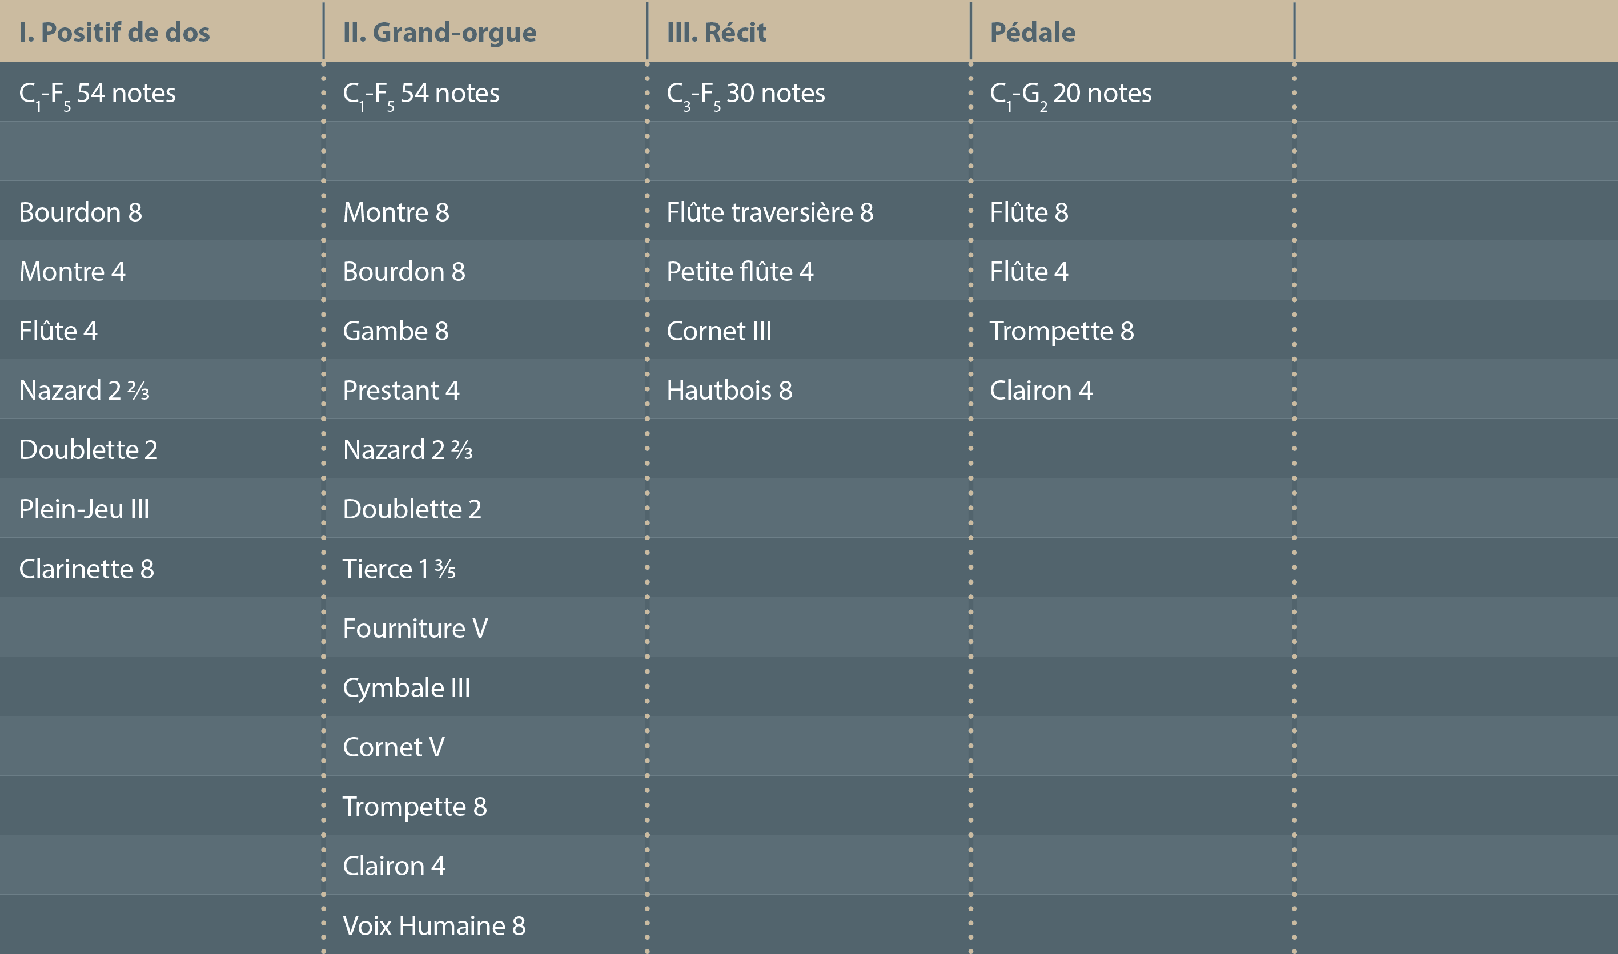The image size is (1618, 954).
Task: Select Clairon 4 in Pédale column
Action: click(1041, 390)
